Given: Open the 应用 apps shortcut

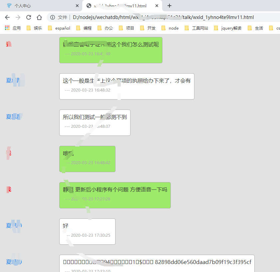Looking at the screenshot, I should coord(13,28).
